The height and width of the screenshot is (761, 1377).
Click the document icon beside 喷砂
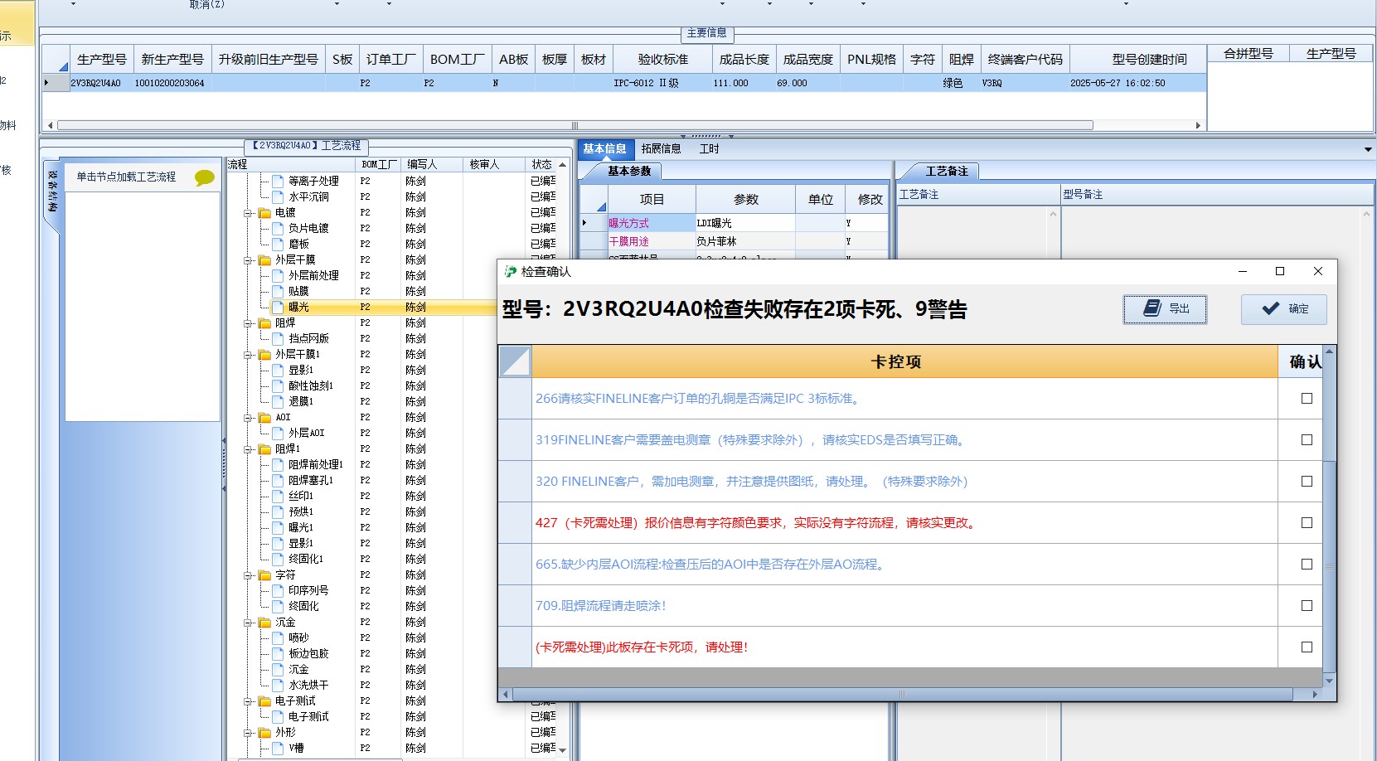coord(279,637)
